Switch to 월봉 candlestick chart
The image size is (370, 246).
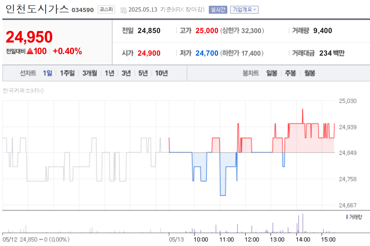[x=310, y=73]
